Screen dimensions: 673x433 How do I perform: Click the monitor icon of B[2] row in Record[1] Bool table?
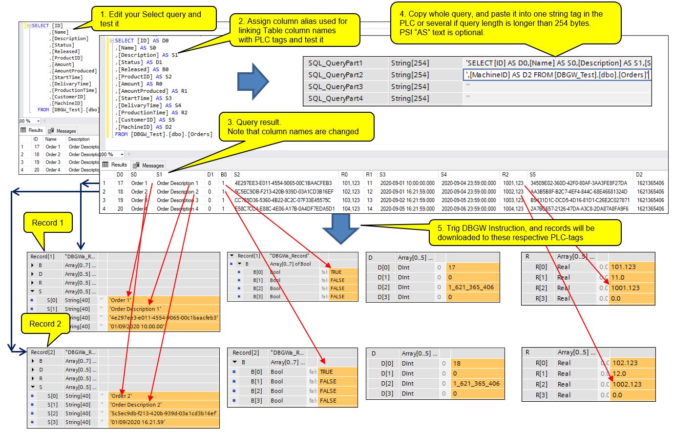point(239,288)
